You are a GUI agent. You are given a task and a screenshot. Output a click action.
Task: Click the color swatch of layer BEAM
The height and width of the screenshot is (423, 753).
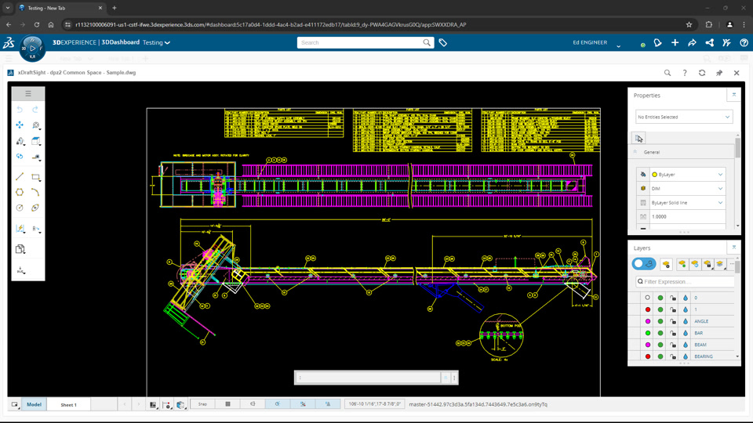pyautogui.click(x=648, y=345)
